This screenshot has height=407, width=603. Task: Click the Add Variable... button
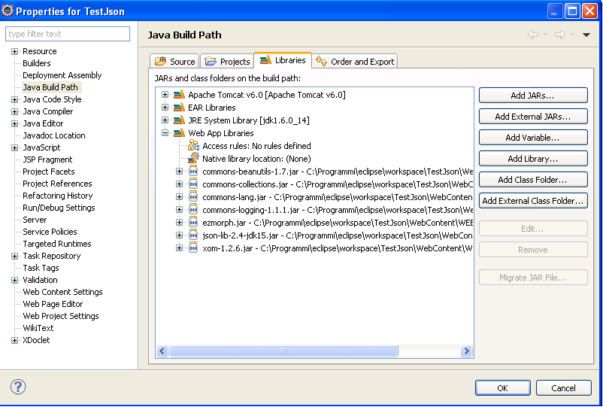tap(533, 138)
